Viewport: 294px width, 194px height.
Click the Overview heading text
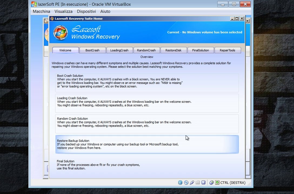(147, 57)
